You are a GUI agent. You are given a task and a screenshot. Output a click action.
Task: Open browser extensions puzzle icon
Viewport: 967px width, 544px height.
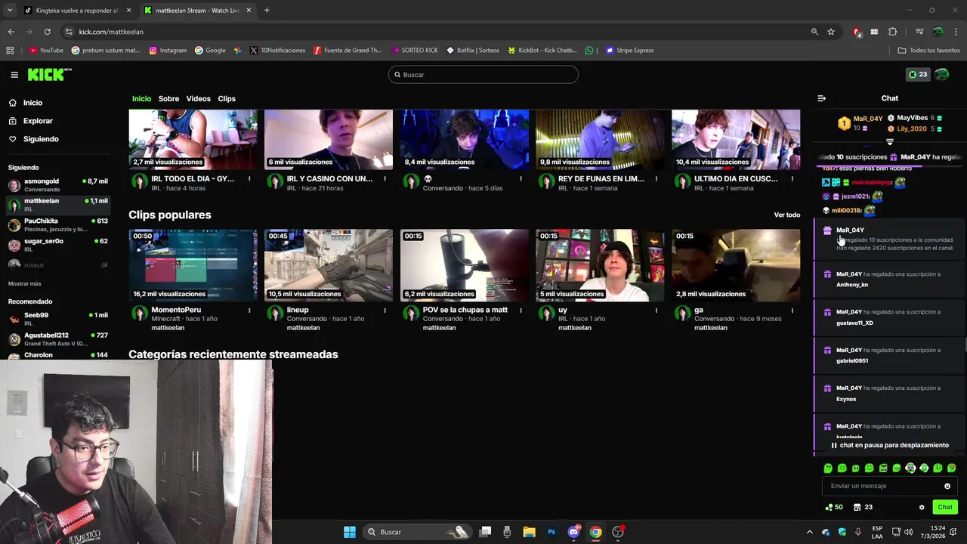pos(892,32)
